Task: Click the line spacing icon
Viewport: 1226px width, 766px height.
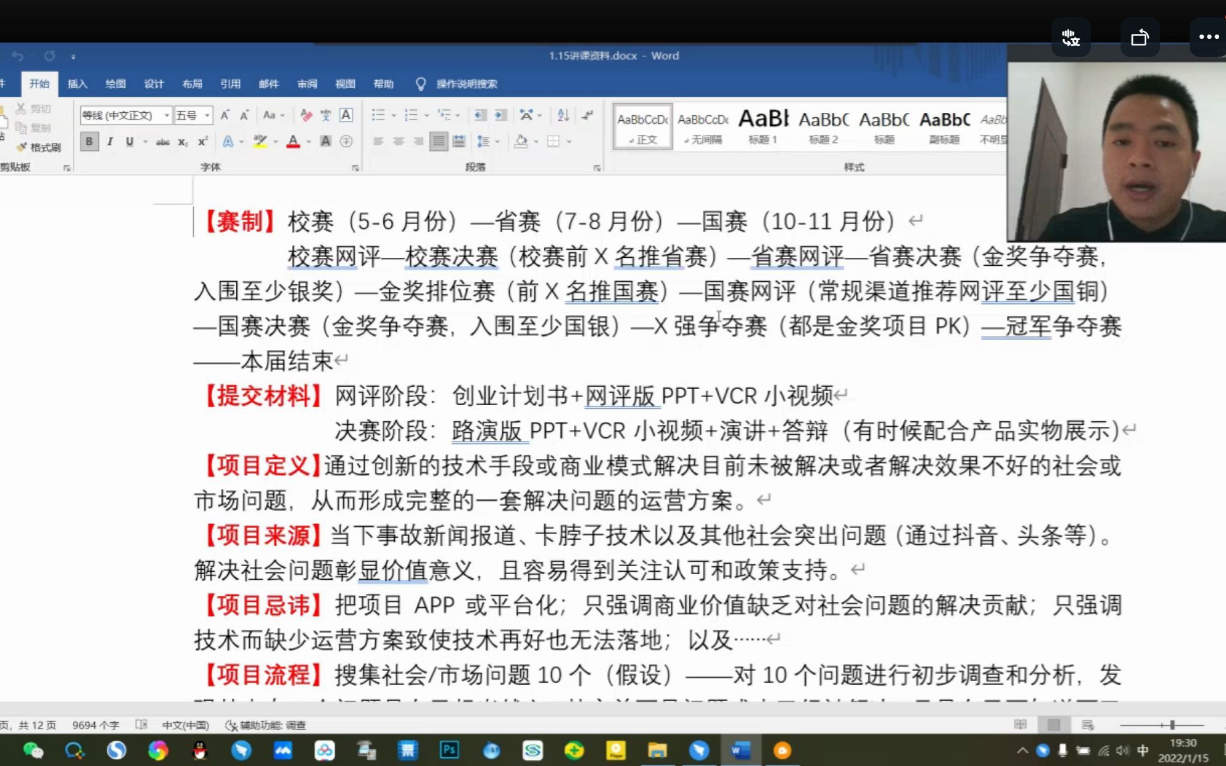Action: [483, 141]
